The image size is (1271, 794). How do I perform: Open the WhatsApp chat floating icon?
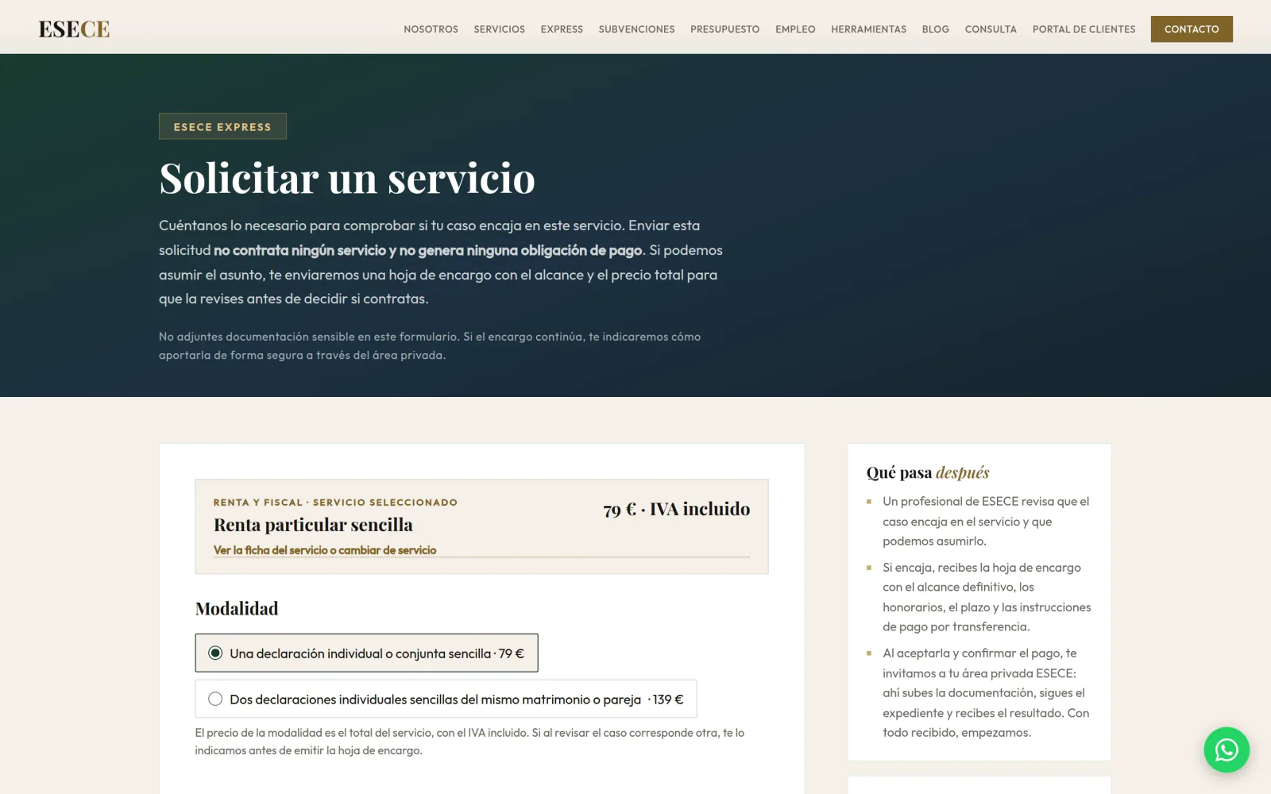[1227, 750]
